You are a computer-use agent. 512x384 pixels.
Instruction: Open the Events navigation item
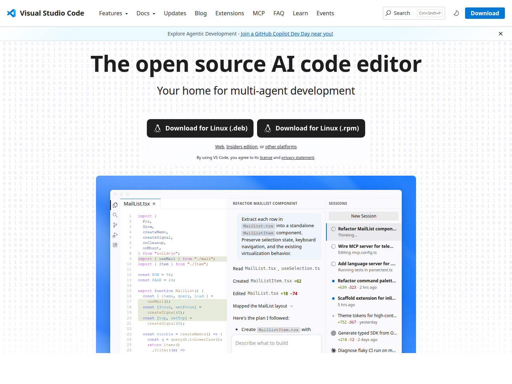click(325, 13)
